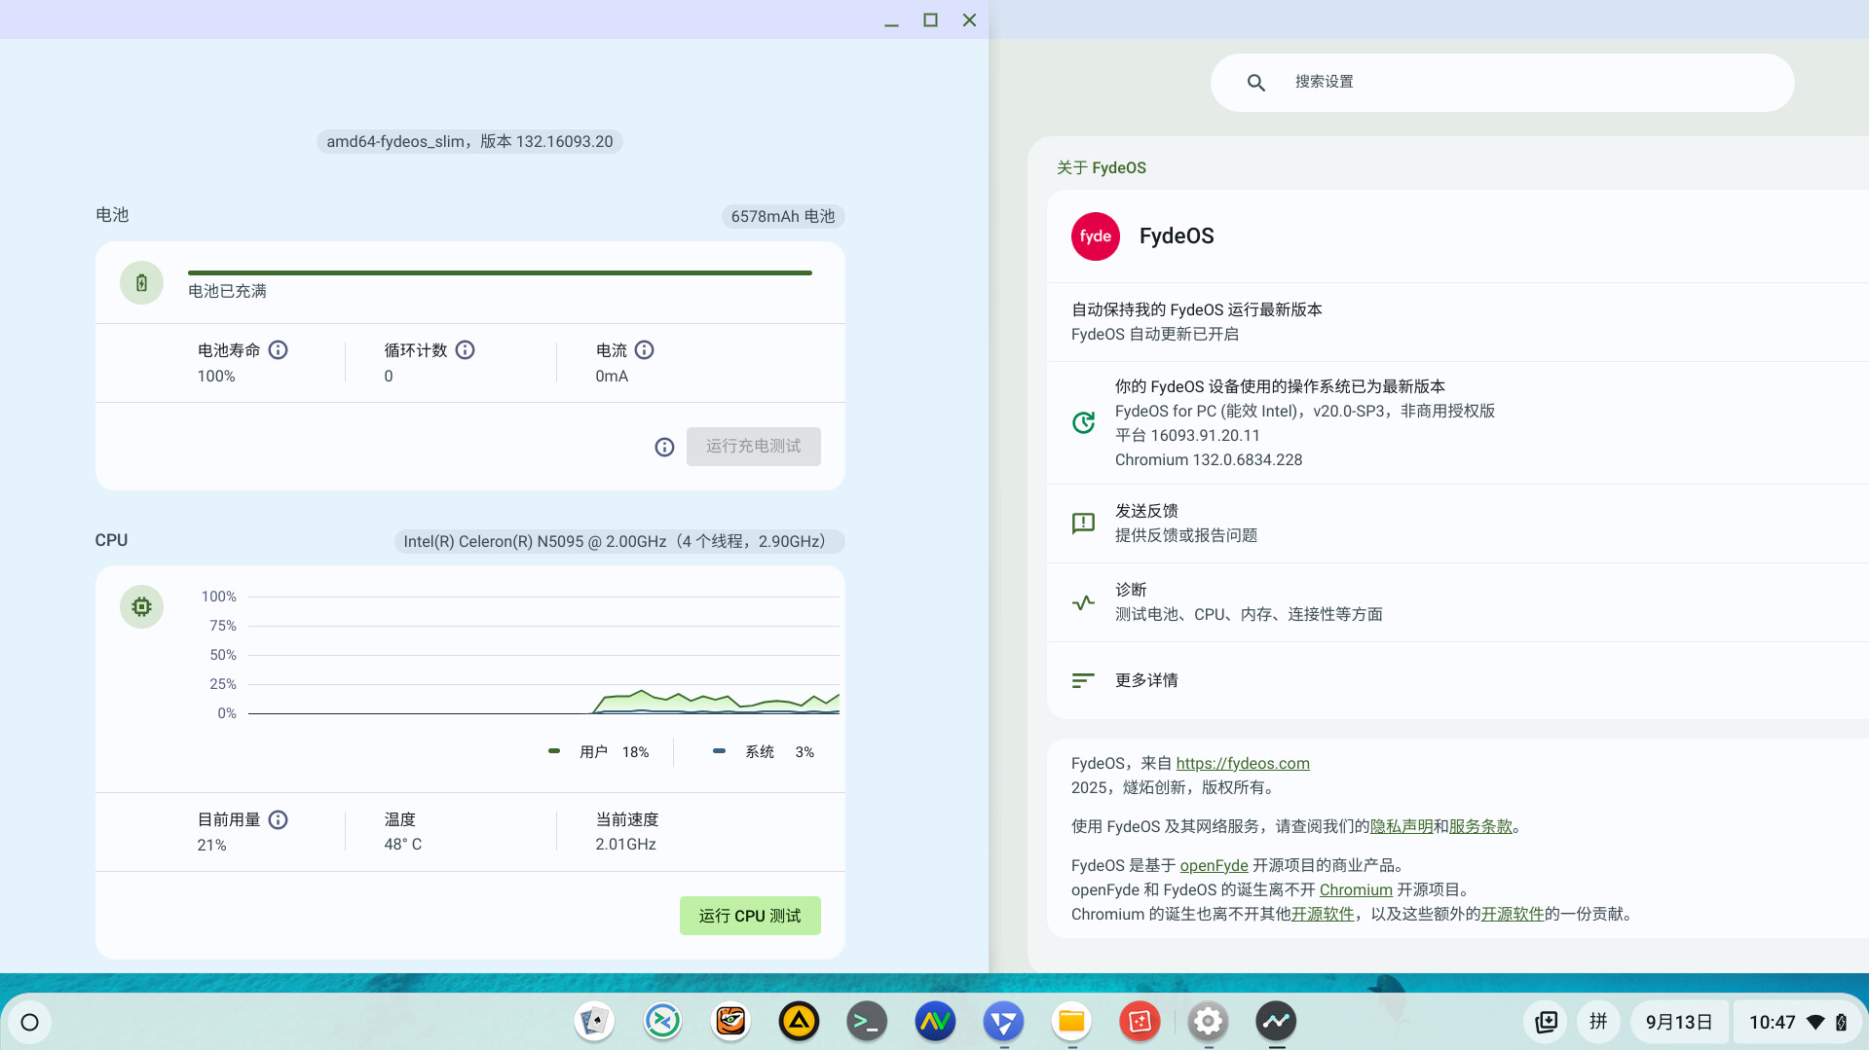Click the holding space tray icon
The image size is (1869, 1050).
[x=1546, y=1022]
